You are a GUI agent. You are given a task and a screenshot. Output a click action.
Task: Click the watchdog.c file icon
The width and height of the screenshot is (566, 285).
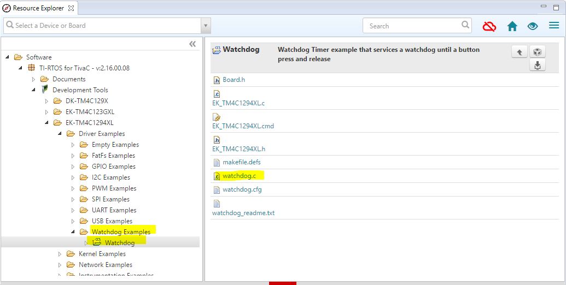[217, 176]
